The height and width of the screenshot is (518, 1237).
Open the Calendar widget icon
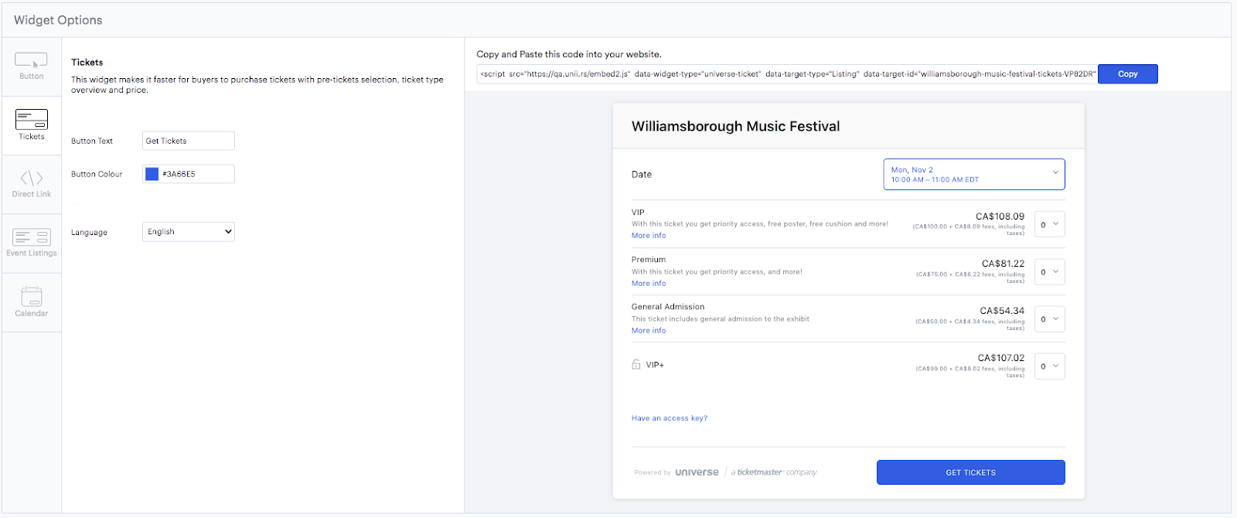click(x=31, y=301)
